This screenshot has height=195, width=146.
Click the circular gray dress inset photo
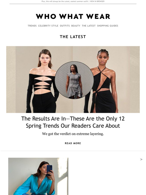[74, 80]
